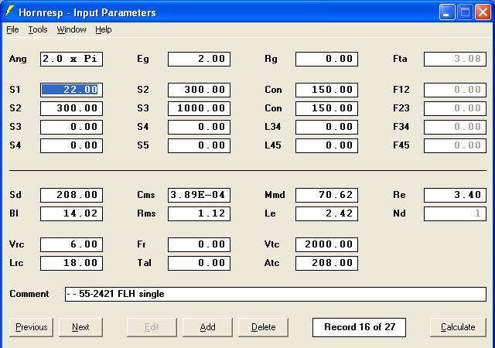
Task: Open the Tools menu
Action: 38,29
